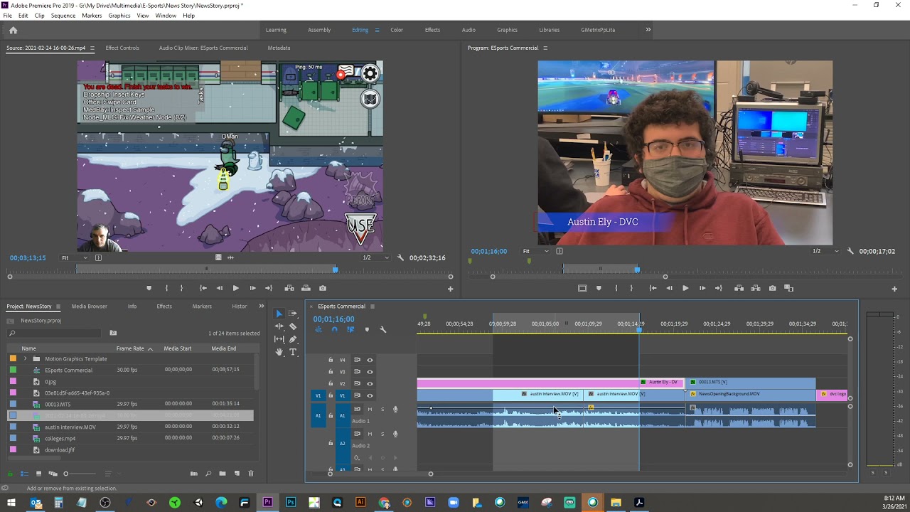Image resolution: width=910 pixels, height=512 pixels.
Task: Play clip in Source monitor
Action: point(235,288)
